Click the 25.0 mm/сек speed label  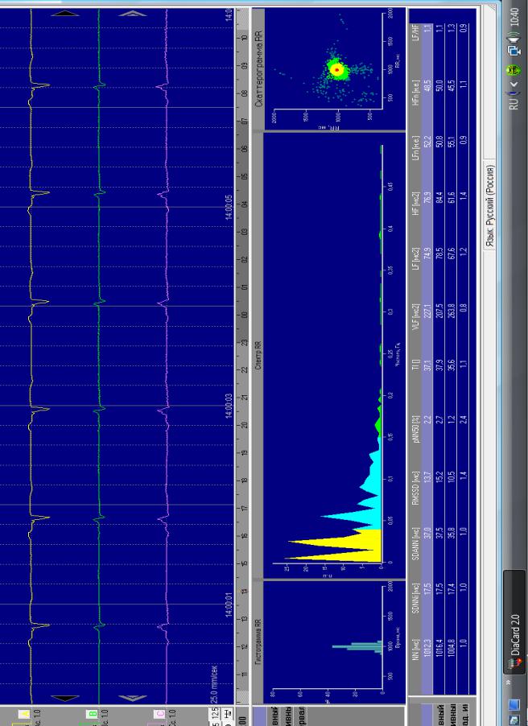pos(214,684)
